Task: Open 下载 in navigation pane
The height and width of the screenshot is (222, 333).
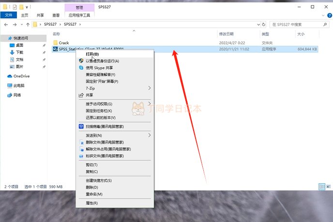Action: (19, 52)
